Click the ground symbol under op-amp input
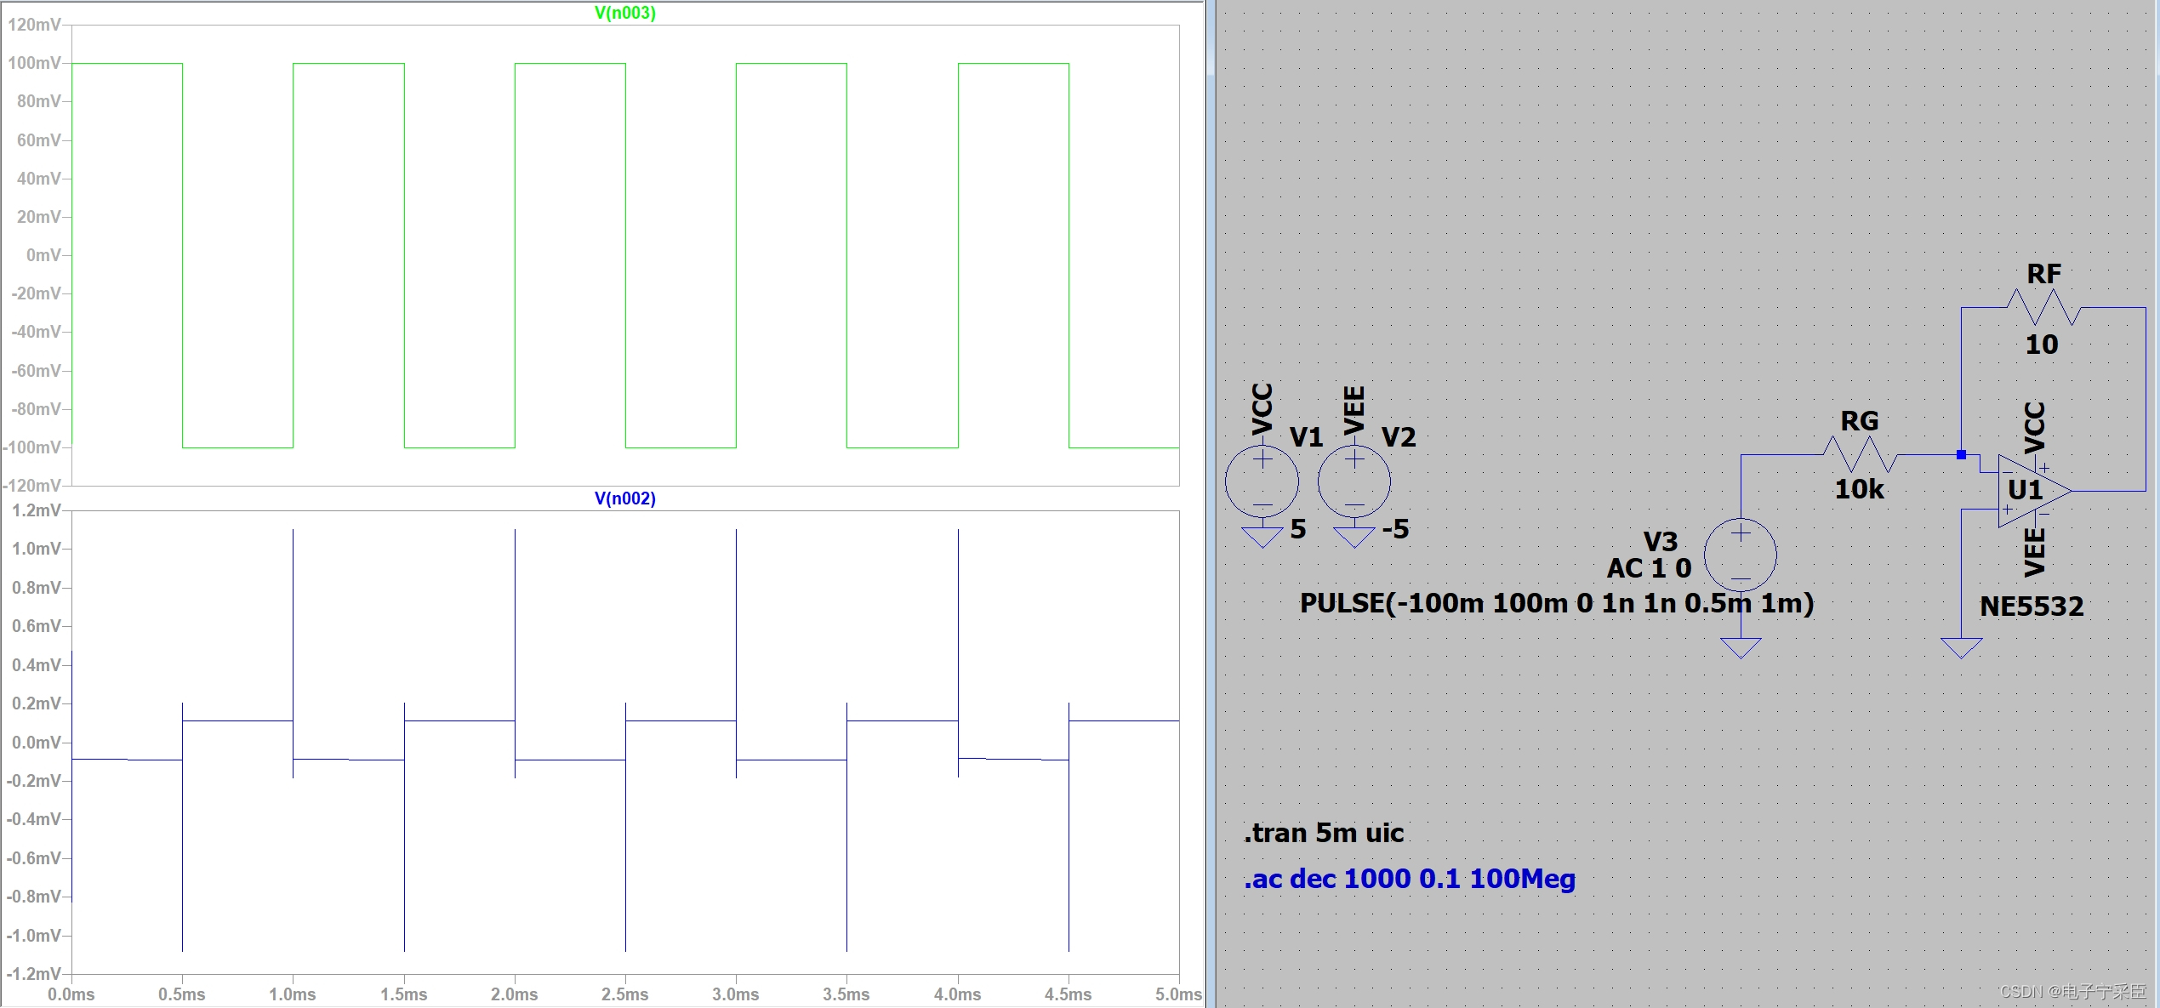The image size is (2160, 1008). pos(1961,648)
